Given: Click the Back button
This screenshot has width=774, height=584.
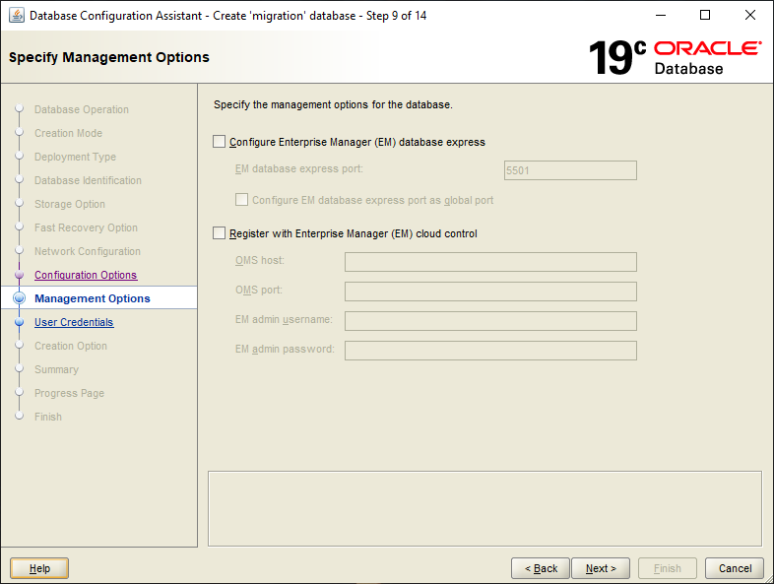Looking at the screenshot, I should click(x=541, y=568).
